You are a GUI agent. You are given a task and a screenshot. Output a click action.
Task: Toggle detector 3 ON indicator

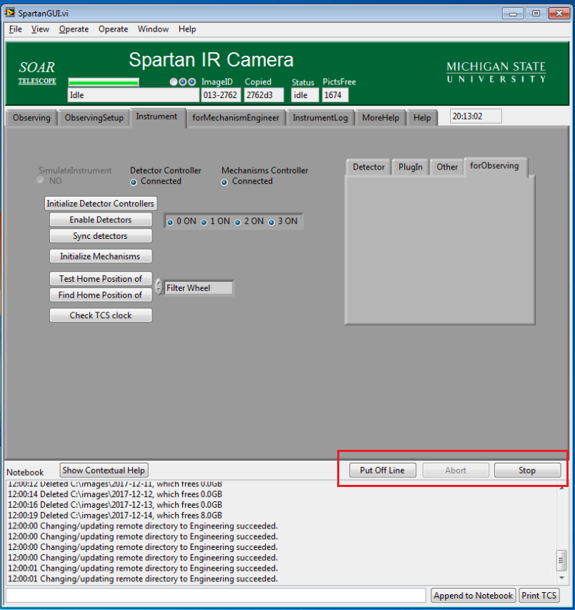click(271, 222)
